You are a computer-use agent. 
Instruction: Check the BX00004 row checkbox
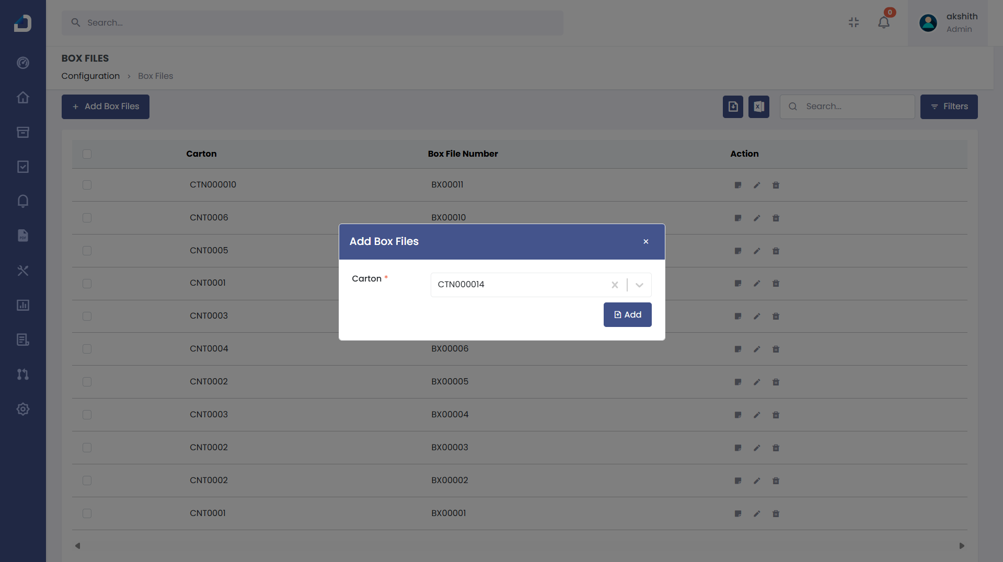point(87,415)
